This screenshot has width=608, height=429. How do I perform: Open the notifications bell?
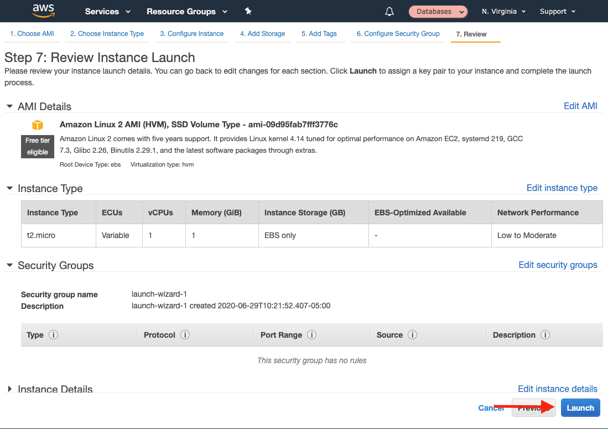pos(389,11)
